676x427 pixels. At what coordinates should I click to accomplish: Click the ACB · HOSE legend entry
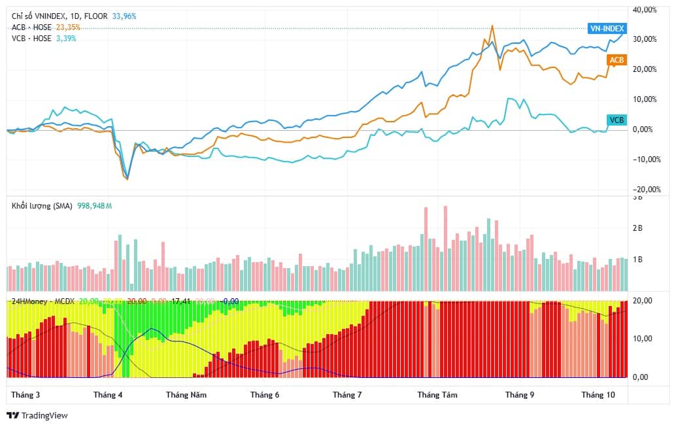[32, 27]
